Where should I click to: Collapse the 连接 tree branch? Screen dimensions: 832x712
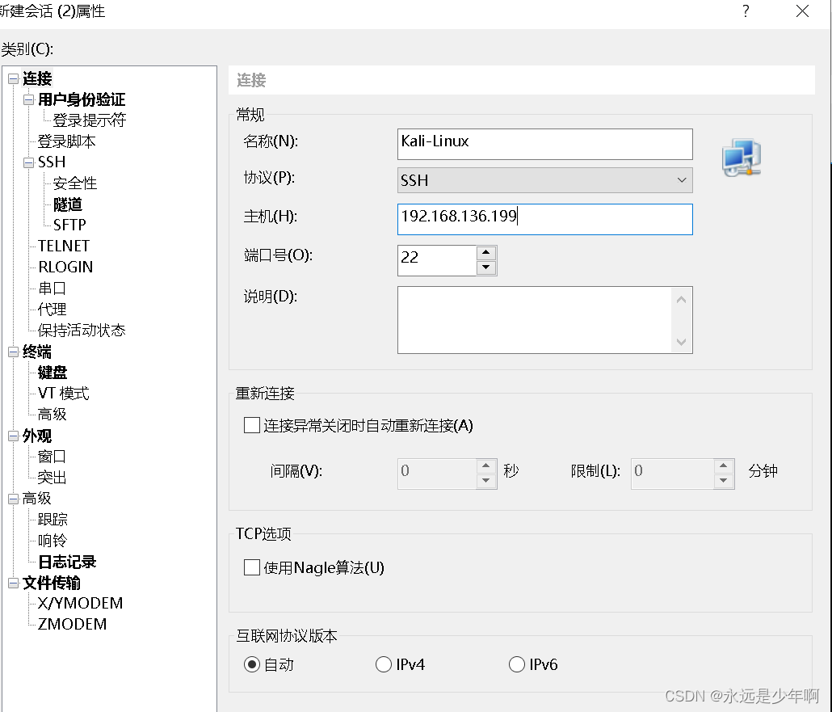coord(11,78)
